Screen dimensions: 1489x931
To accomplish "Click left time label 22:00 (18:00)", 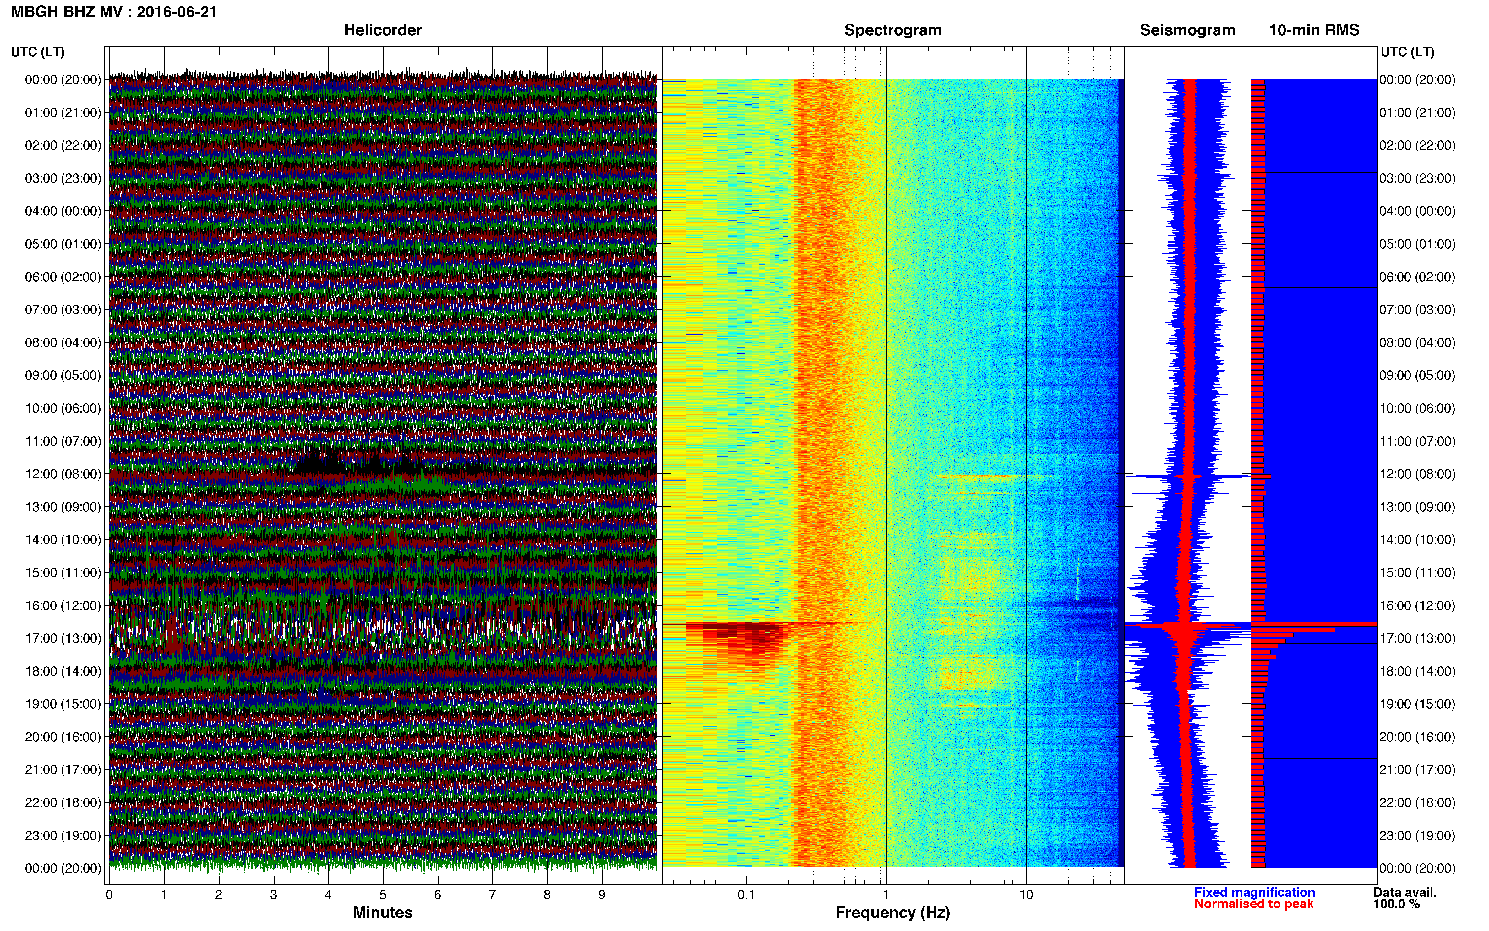I will coord(63,802).
